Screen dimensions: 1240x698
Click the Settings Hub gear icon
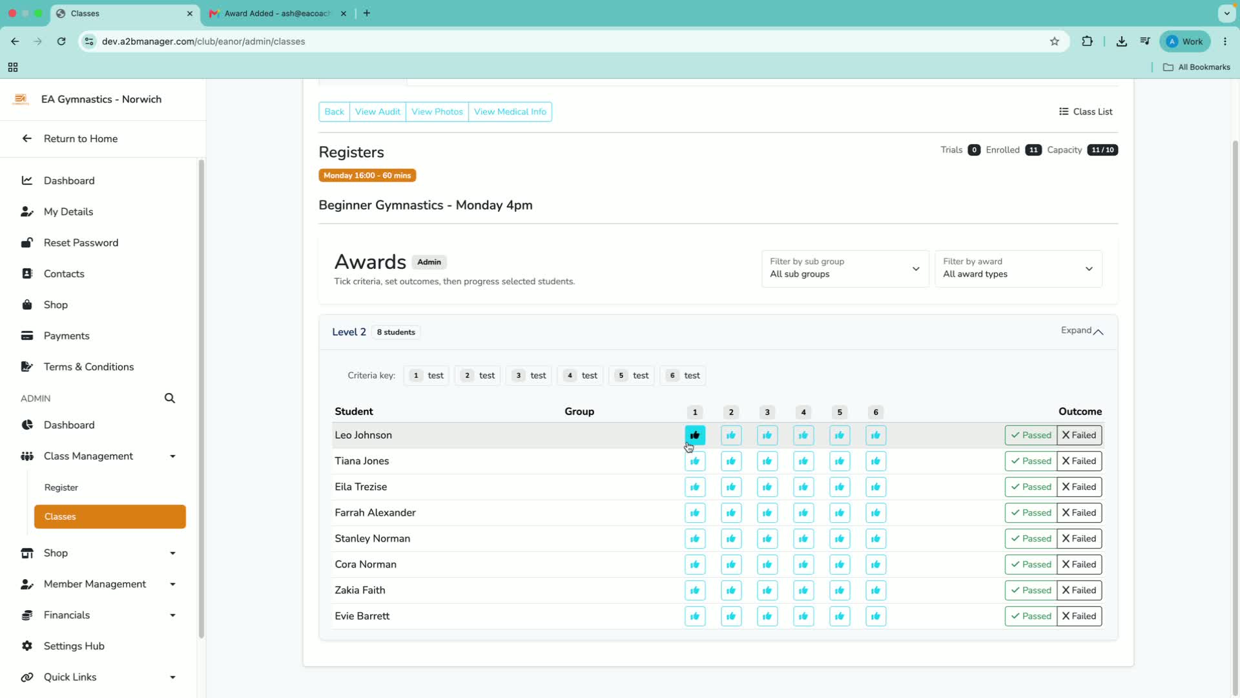click(x=27, y=646)
